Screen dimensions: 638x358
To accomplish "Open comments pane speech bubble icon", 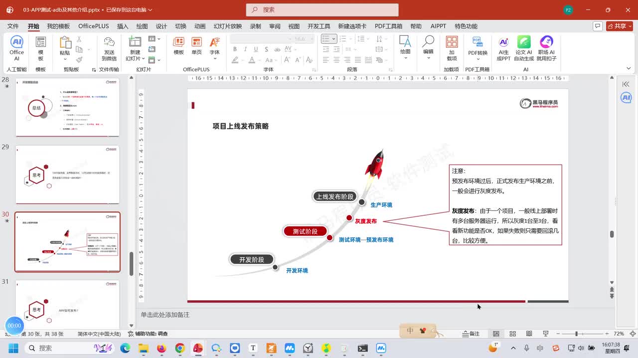I will pos(598,26).
